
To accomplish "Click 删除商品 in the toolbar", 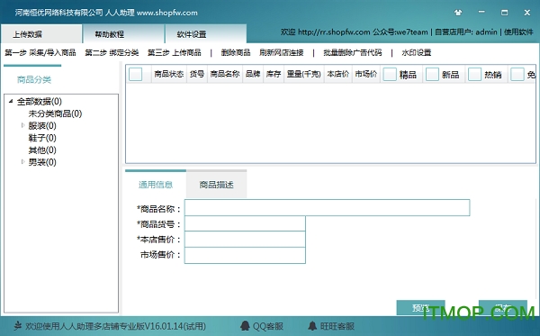I will (x=236, y=53).
